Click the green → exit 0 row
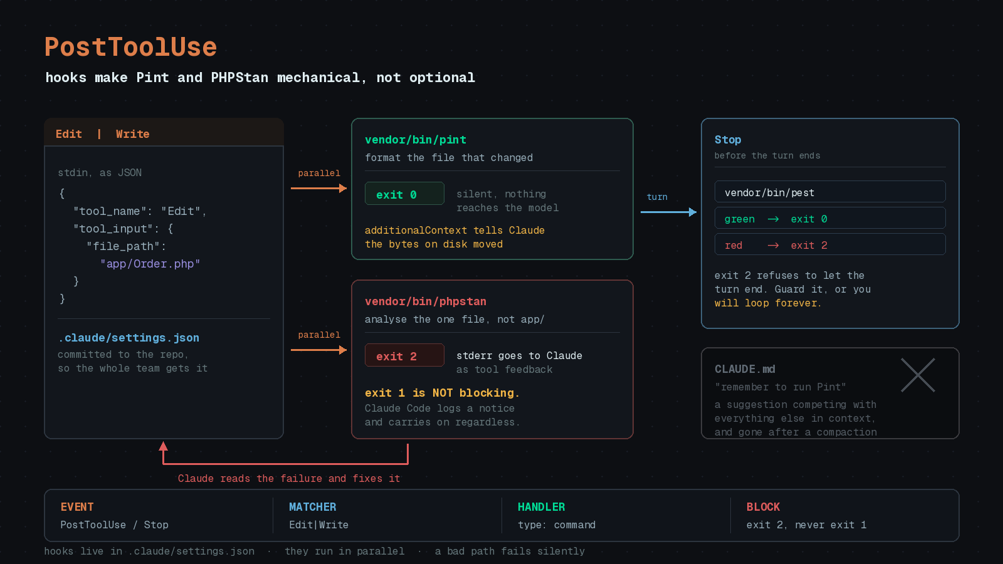Screen dimensions: 1003x564 coord(830,218)
